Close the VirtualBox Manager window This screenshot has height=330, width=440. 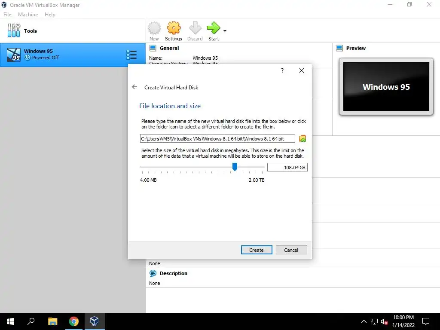[x=429, y=4]
